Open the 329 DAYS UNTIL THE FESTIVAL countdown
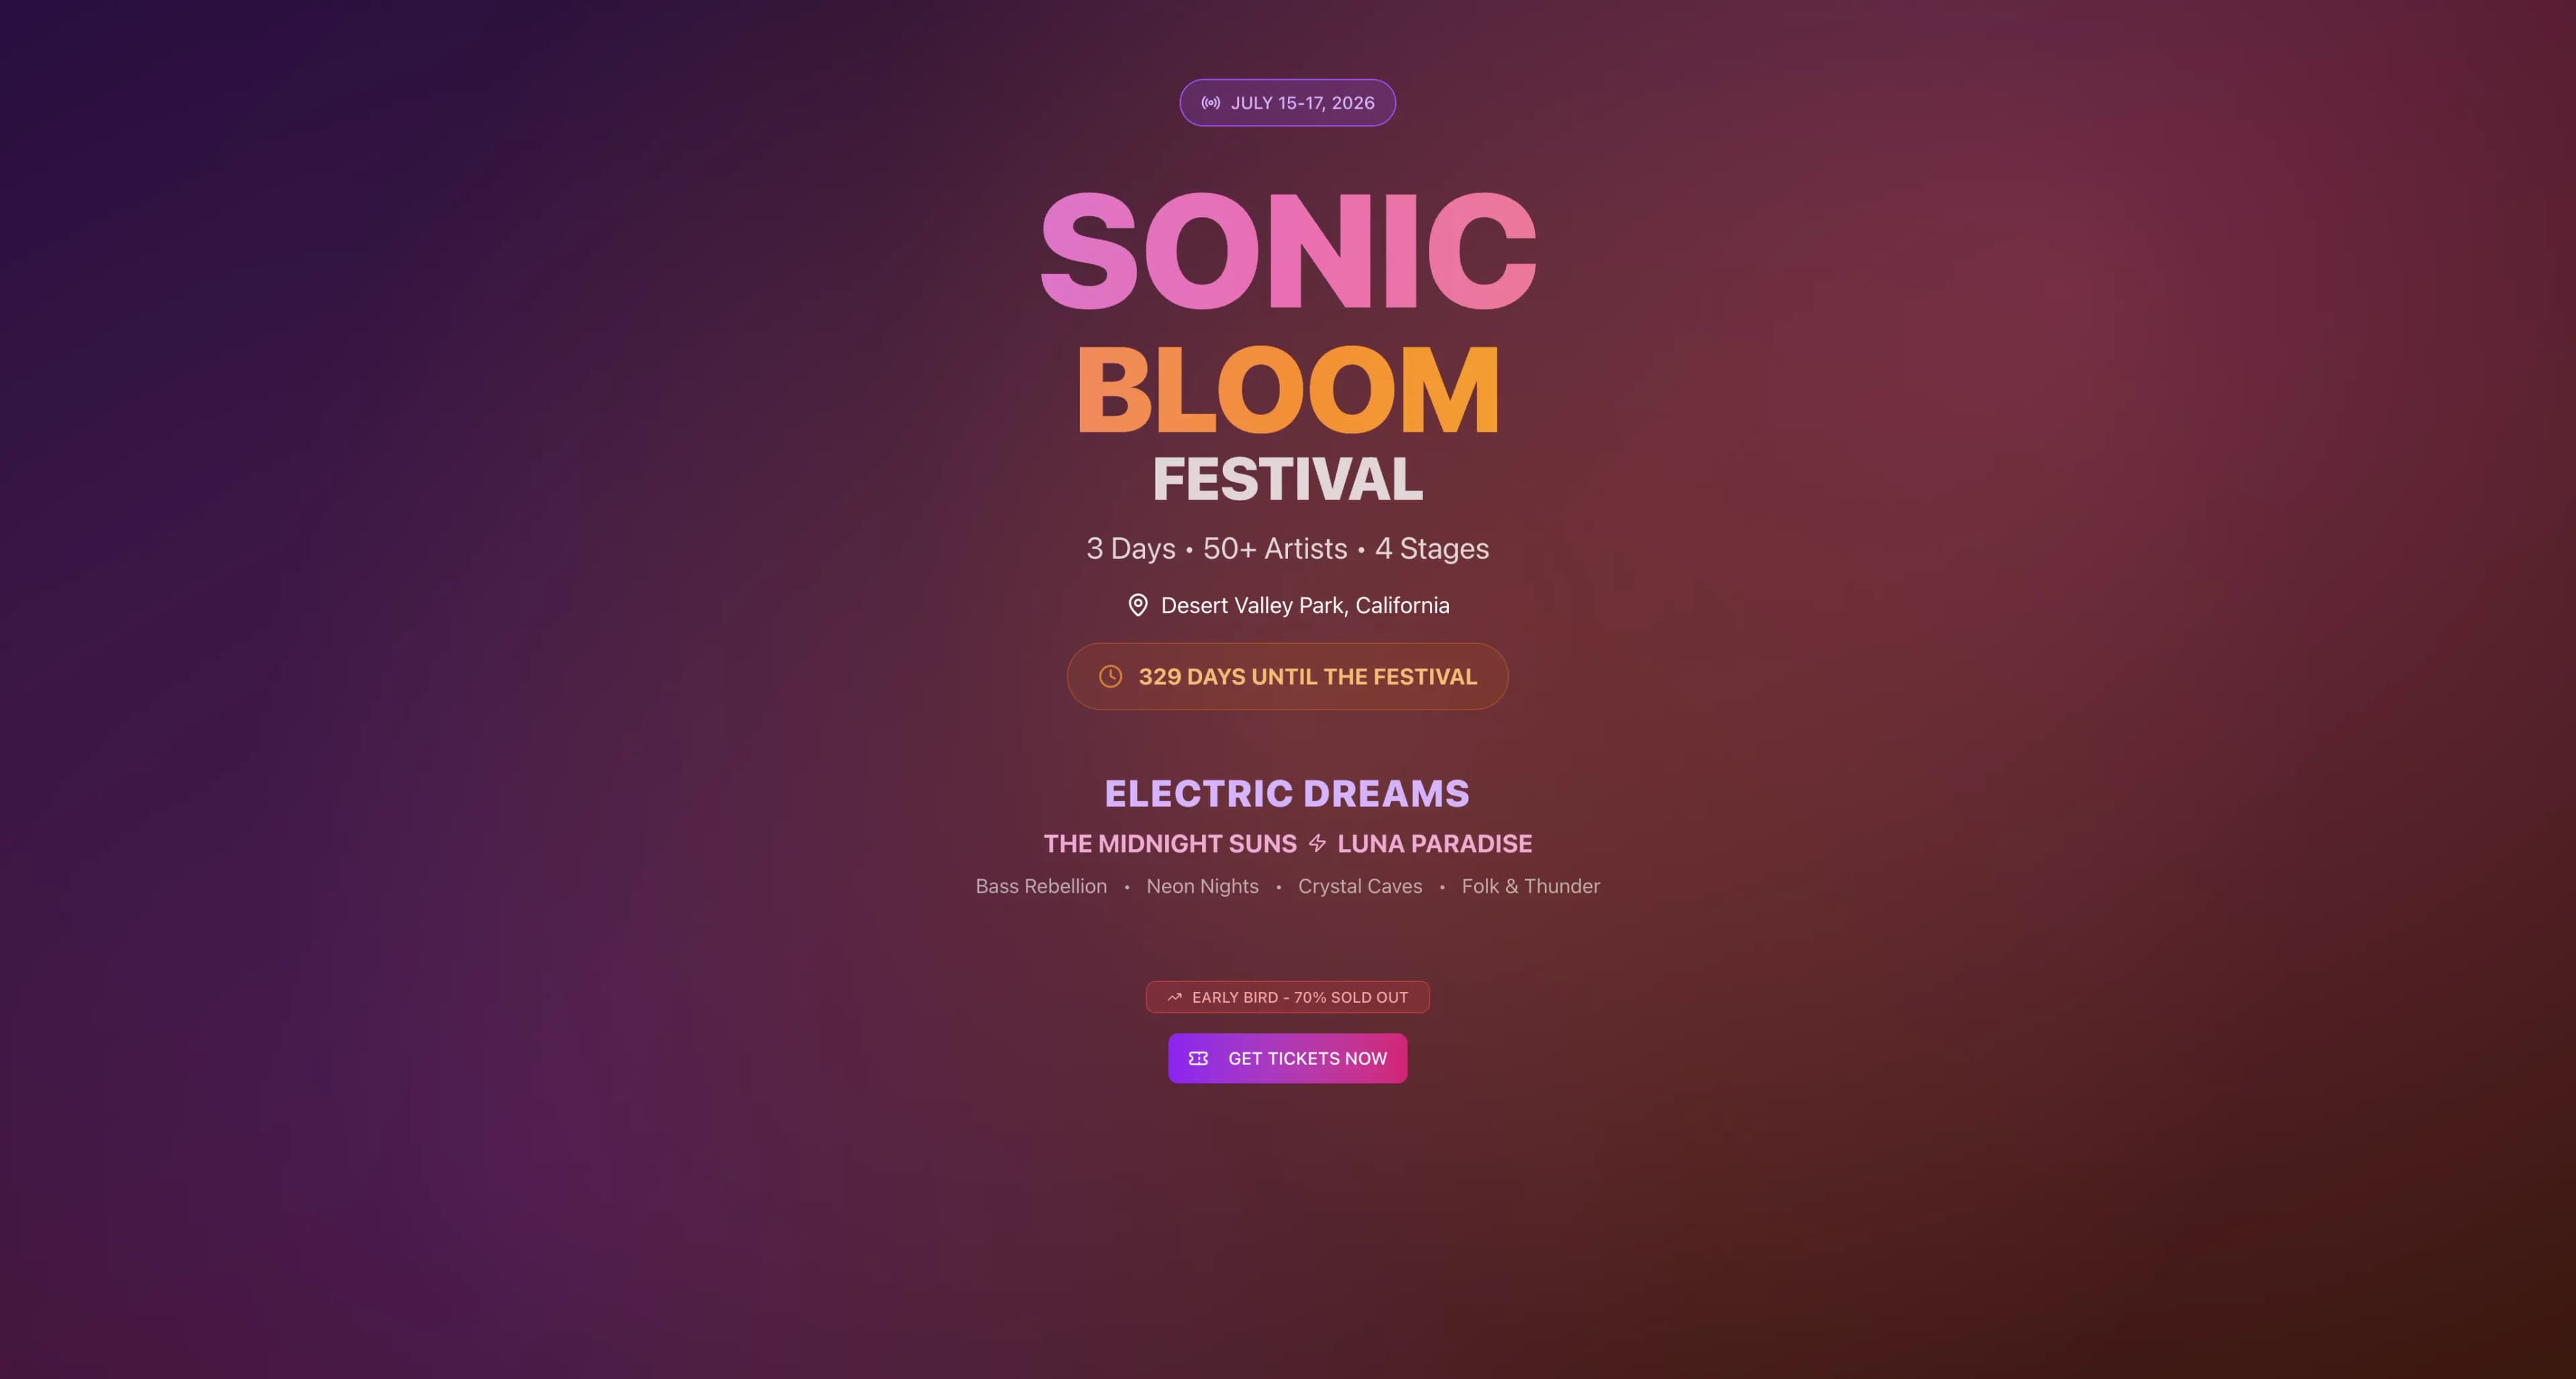 click(x=1288, y=676)
